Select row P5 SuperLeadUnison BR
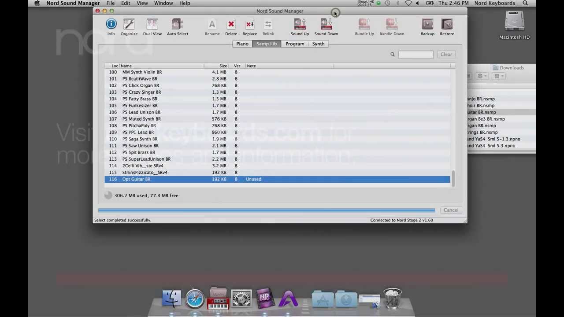The width and height of the screenshot is (564, 317). point(277,159)
